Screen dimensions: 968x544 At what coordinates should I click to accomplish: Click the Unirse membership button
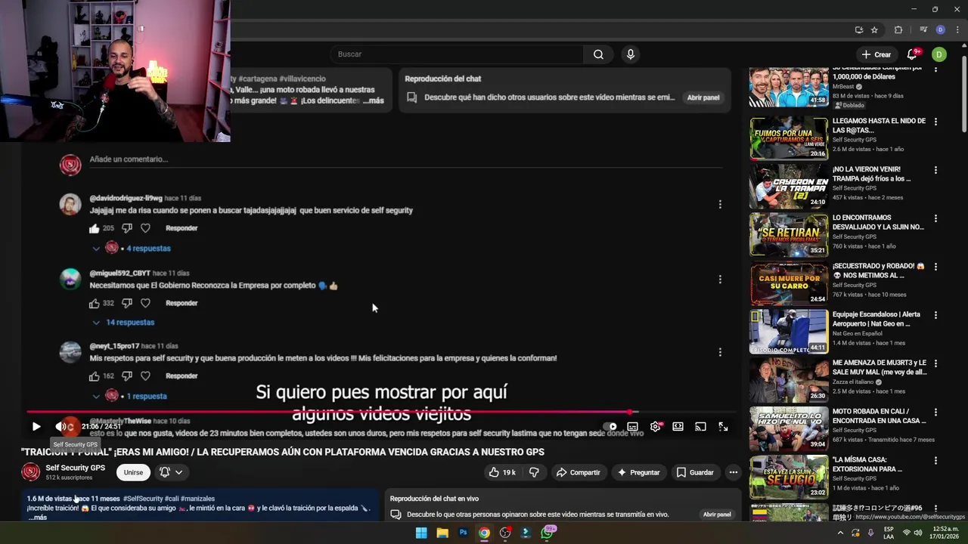point(133,472)
